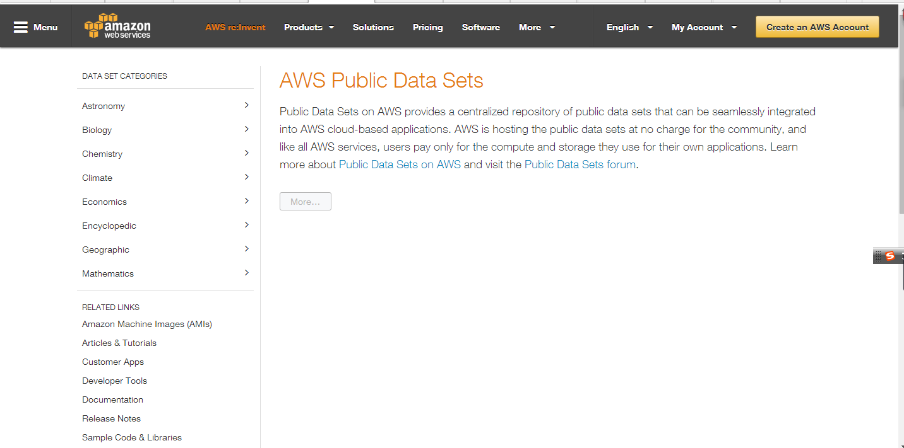904x448 pixels.
Task: Expand the Mathematics category chevron
Action: tap(247, 273)
